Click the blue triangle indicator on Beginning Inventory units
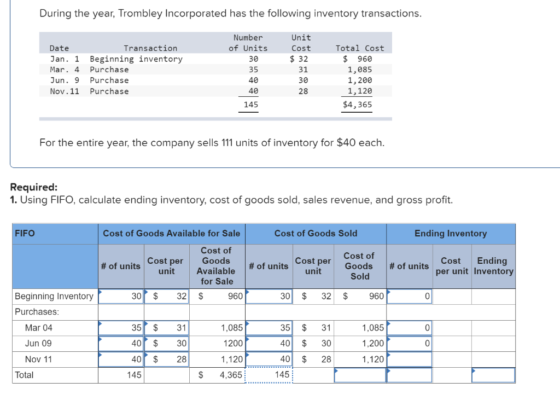This screenshot has width=560, height=394. [x=101, y=292]
